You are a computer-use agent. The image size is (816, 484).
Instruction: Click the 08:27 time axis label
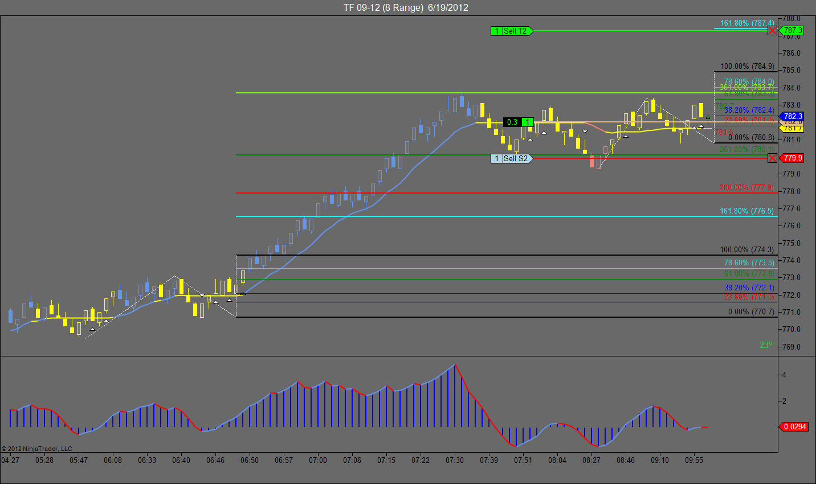591,460
